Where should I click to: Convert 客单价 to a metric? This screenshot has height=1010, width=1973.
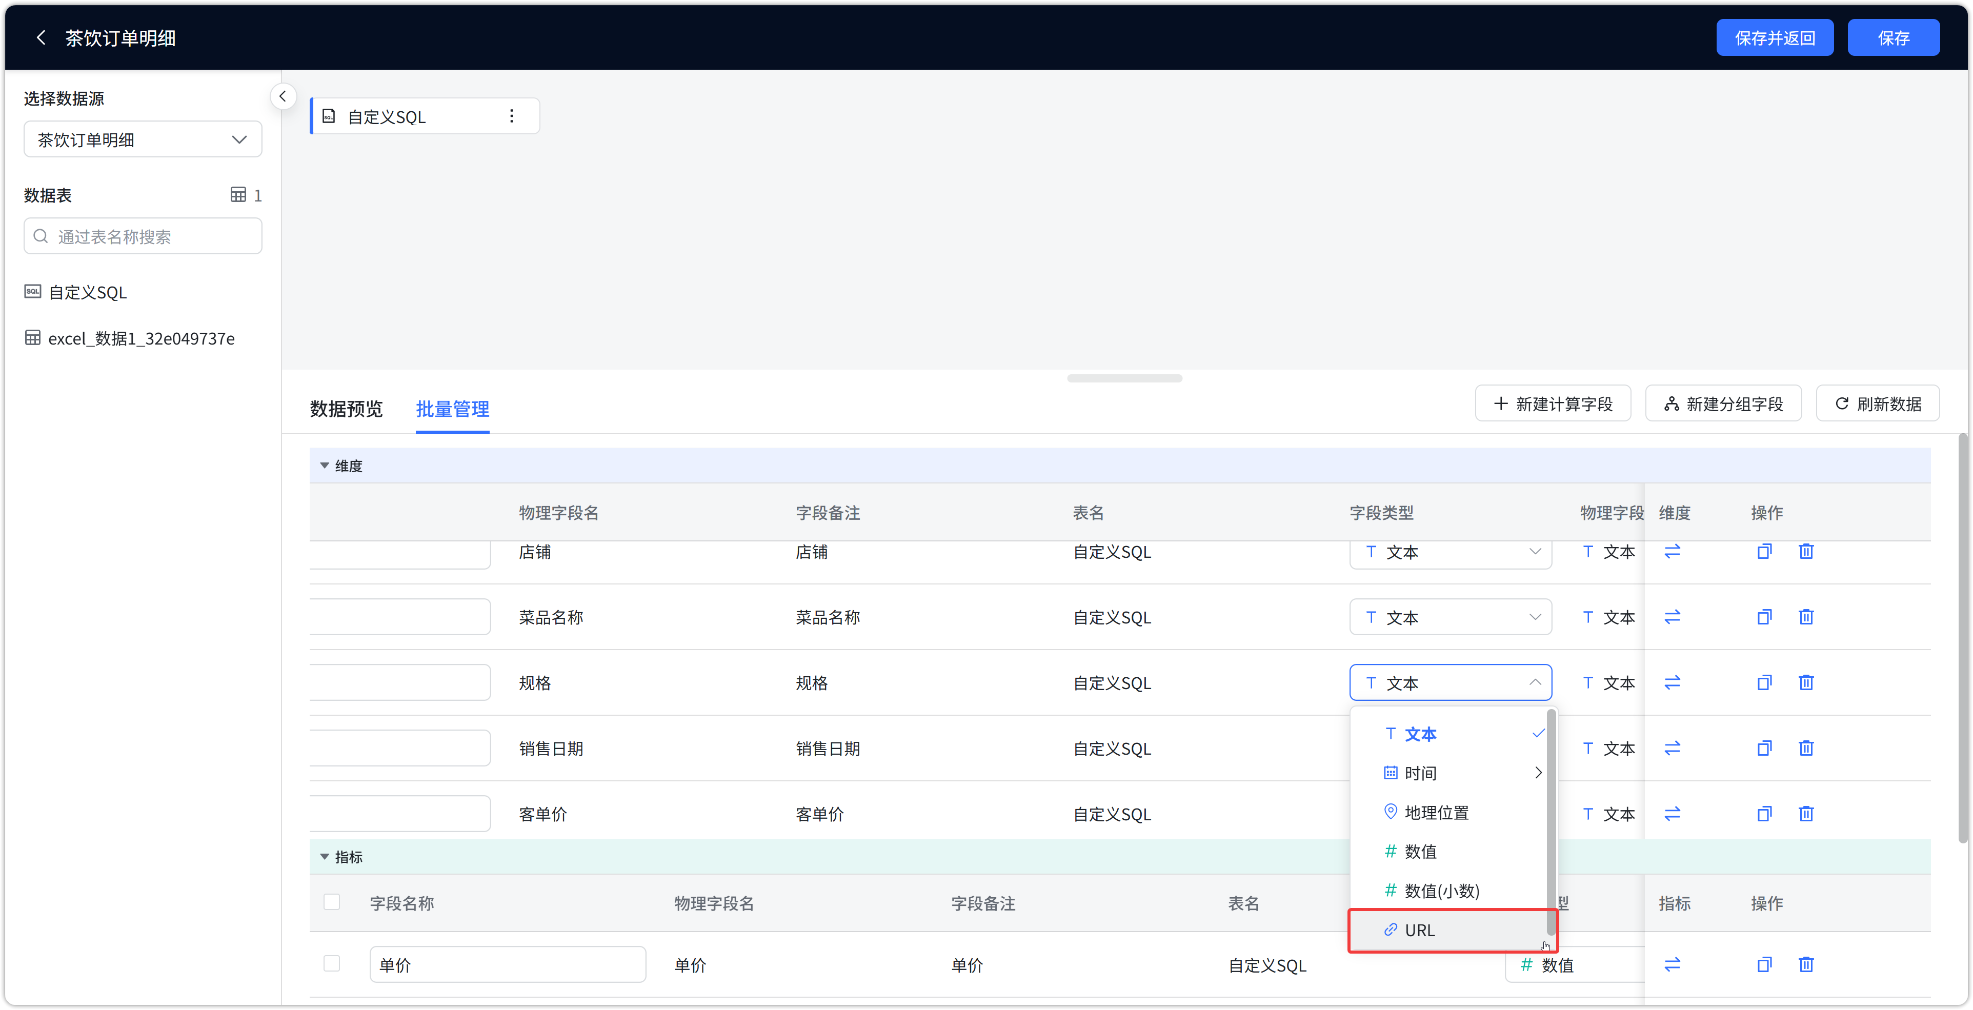1672,813
